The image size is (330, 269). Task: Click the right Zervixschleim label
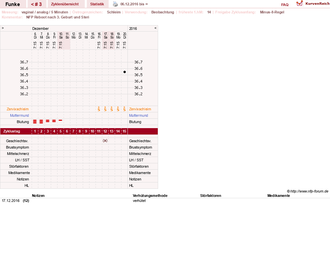140,109
